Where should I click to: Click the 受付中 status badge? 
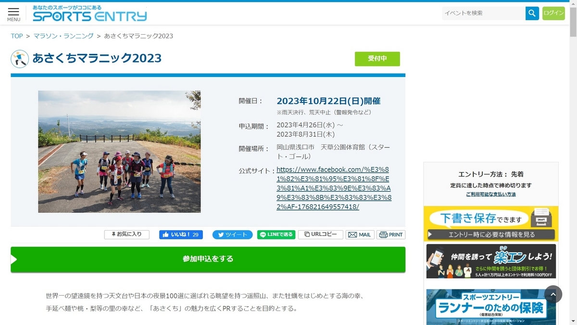point(377,59)
